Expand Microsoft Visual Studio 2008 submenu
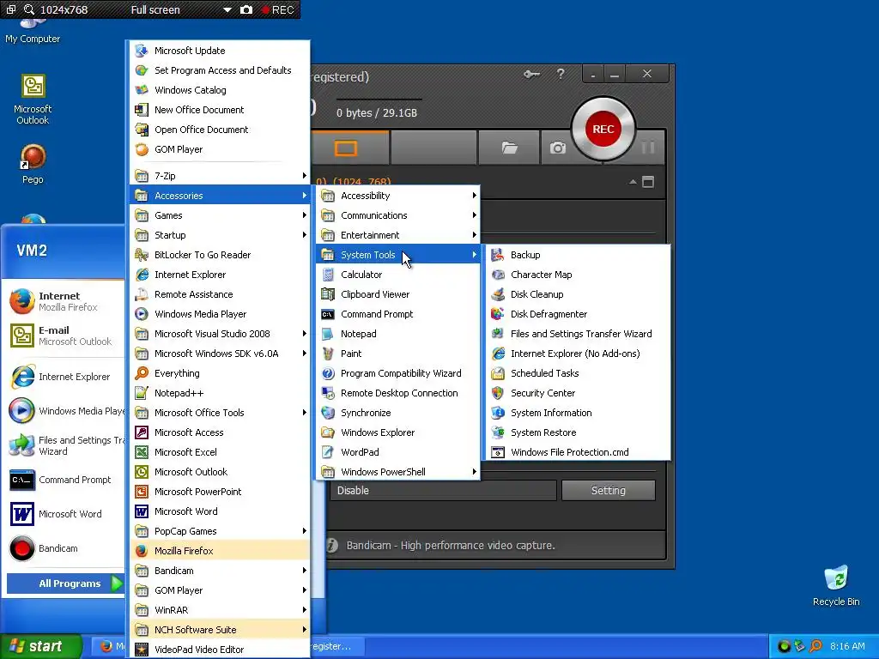Viewport: 879px width, 659px height. coord(220,334)
